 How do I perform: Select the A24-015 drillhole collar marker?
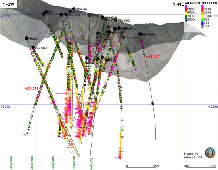pyautogui.click(x=109, y=32)
